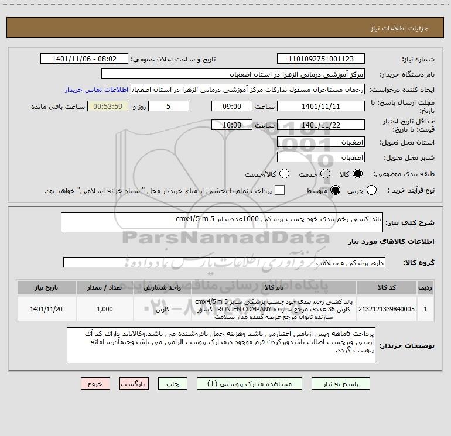Viewport: 451px width, 436px height.
Task: Click product code 213212133984​0005 cell
Action: pos(387,309)
